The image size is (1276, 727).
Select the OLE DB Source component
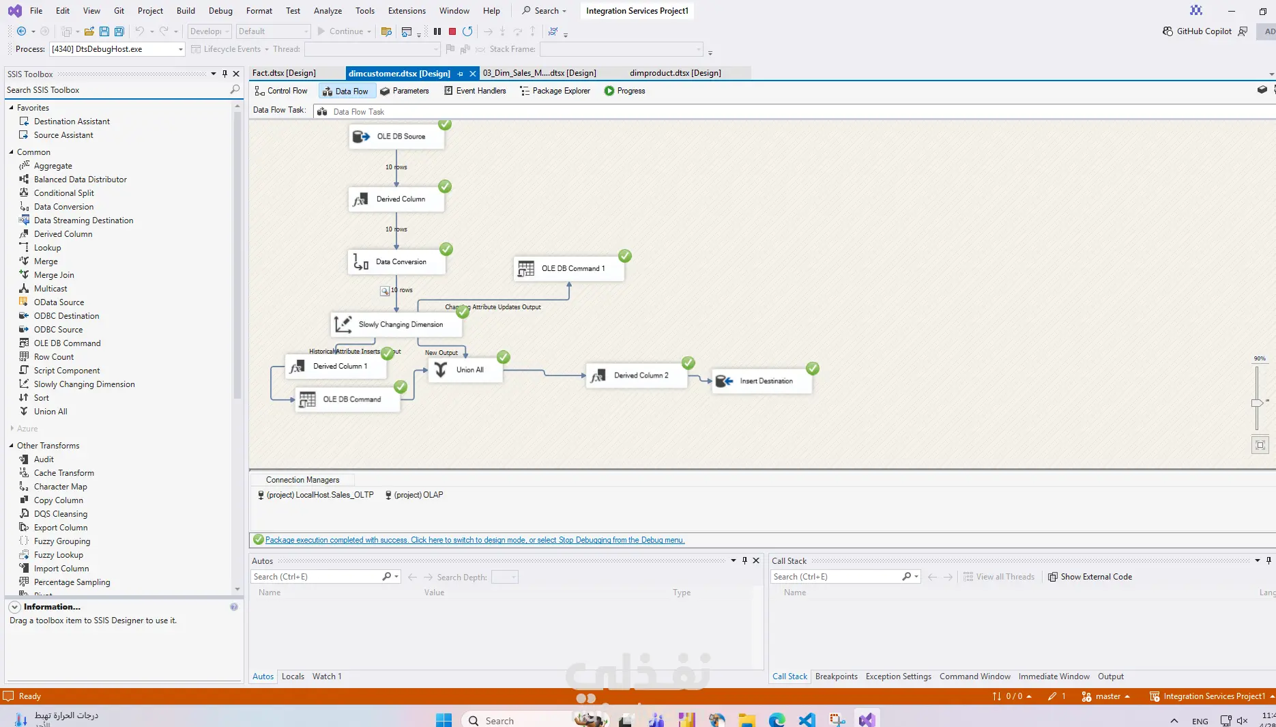396,137
